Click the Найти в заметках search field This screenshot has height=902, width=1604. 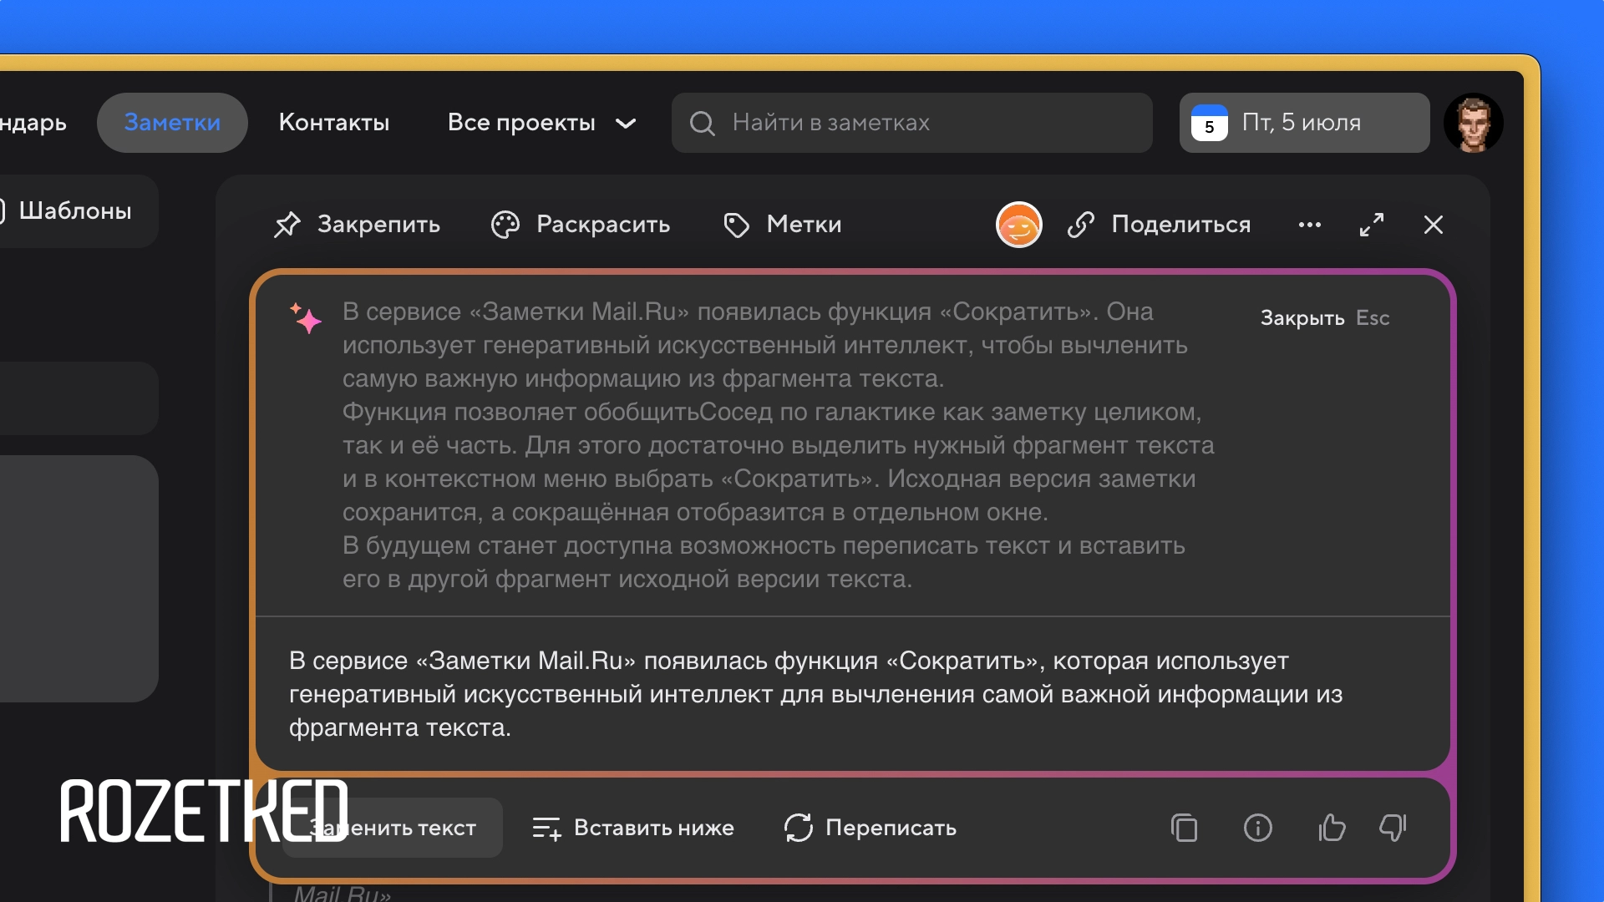(912, 123)
